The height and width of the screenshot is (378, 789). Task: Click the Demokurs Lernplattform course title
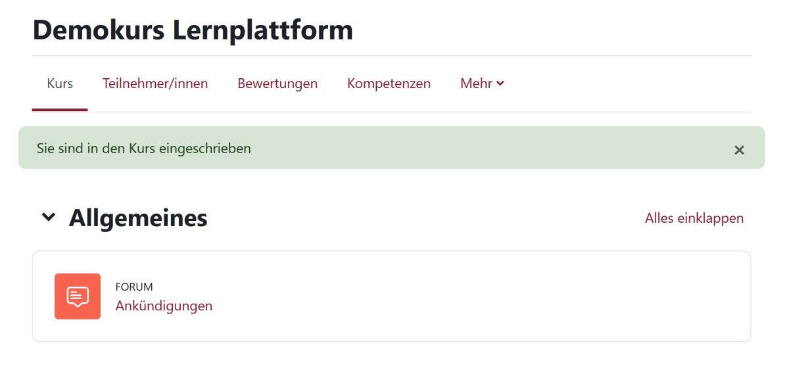pyautogui.click(x=193, y=30)
